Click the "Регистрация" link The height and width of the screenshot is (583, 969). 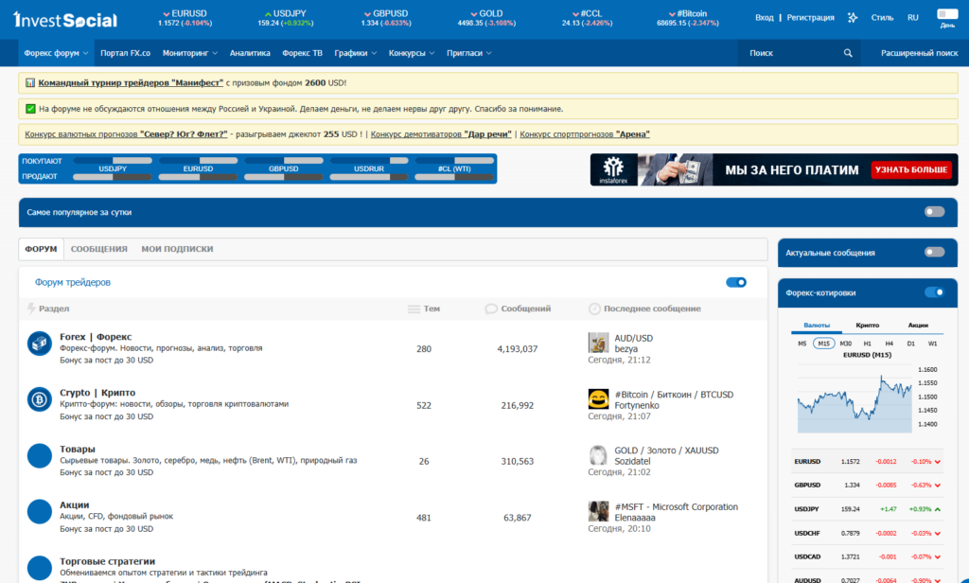tap(810, 17)
